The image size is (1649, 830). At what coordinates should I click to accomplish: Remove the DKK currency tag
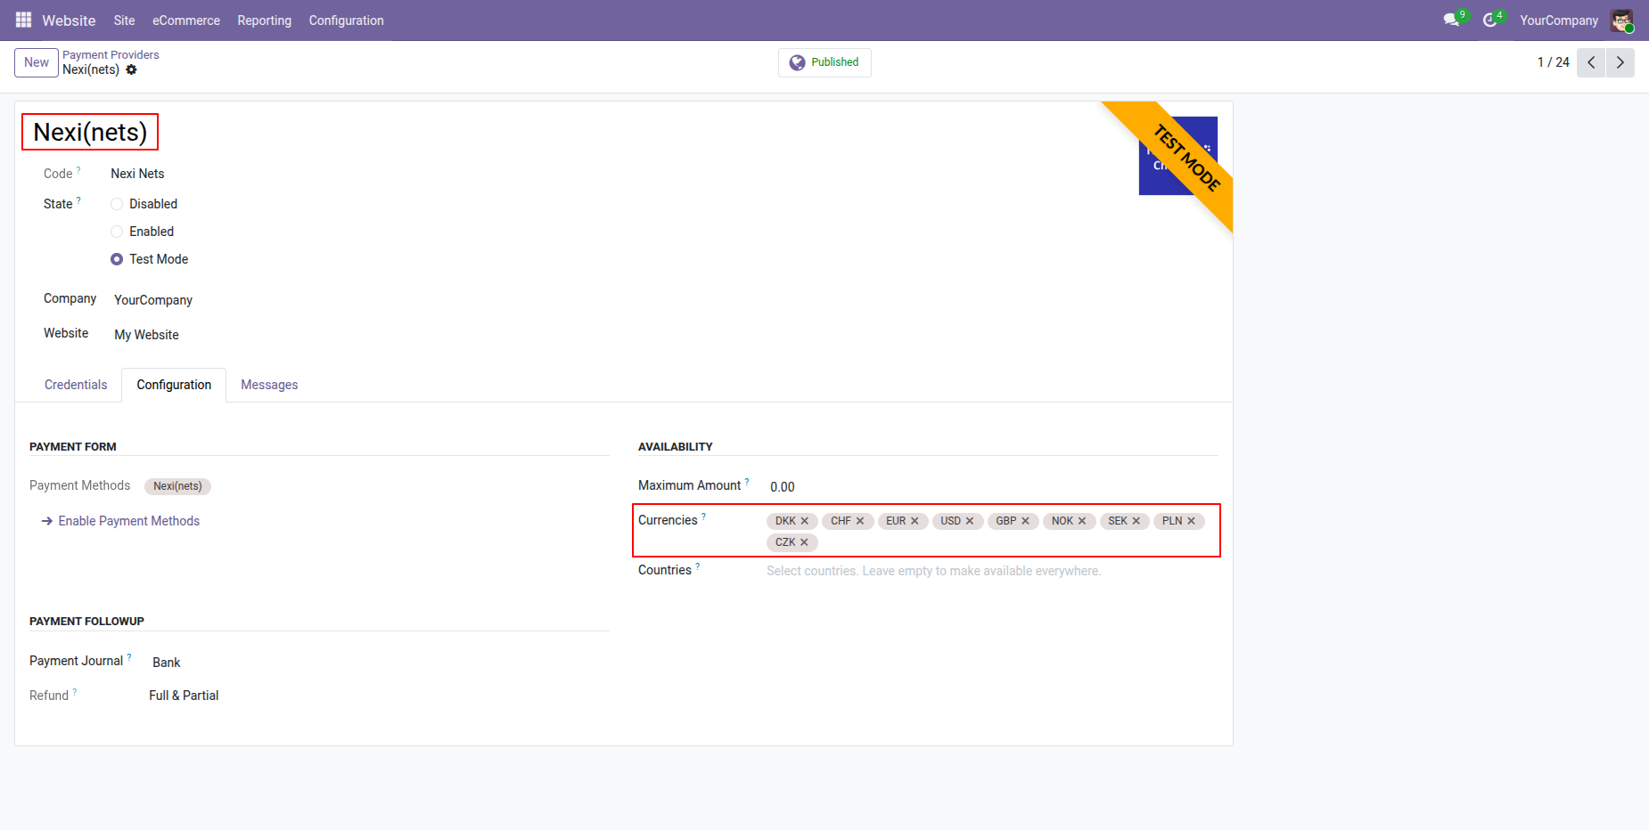[x=805, y=521]
